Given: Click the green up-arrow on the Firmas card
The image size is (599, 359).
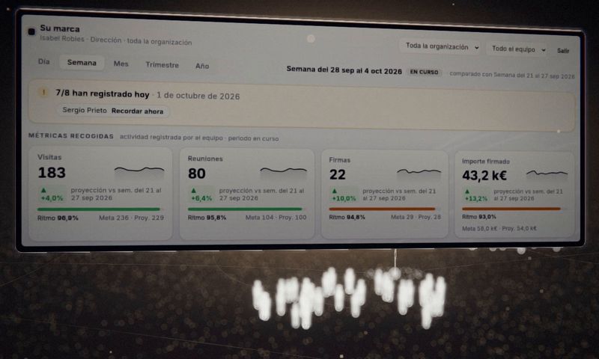Looking at the screenshot, I should 335,191.
